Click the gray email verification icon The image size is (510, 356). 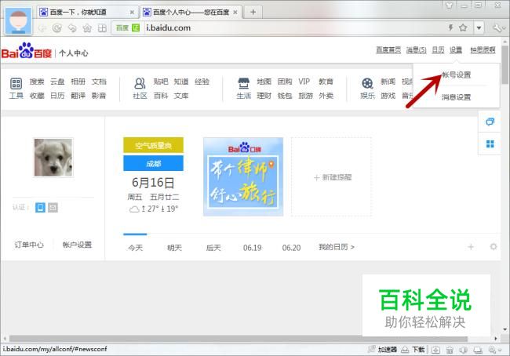53,208
